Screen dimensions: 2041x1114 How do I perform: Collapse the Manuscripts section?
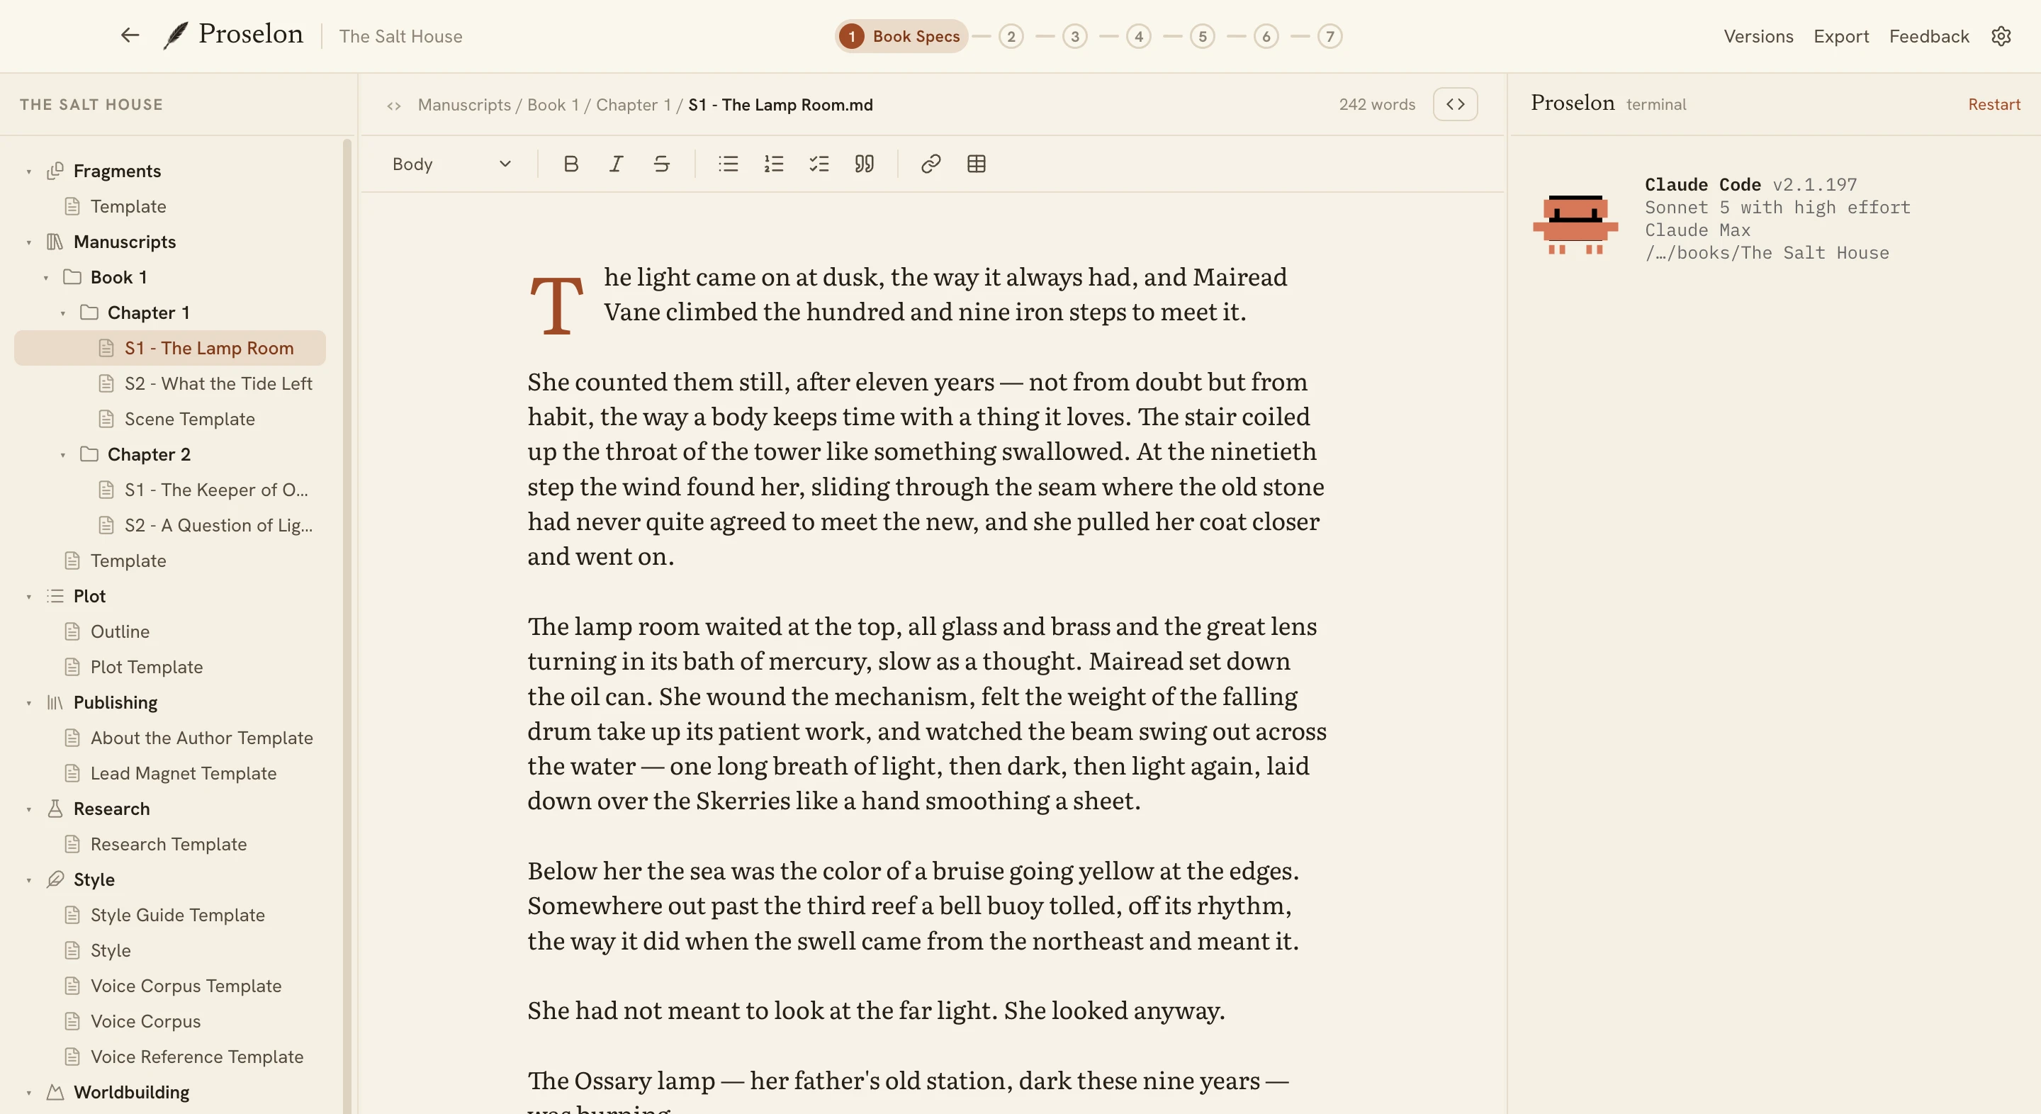point(28,242)
